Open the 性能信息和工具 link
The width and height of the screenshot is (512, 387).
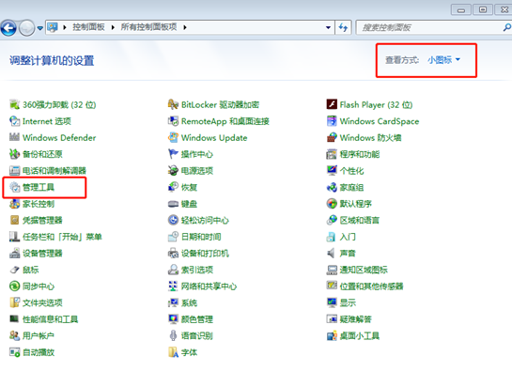[x=51, y=319]
